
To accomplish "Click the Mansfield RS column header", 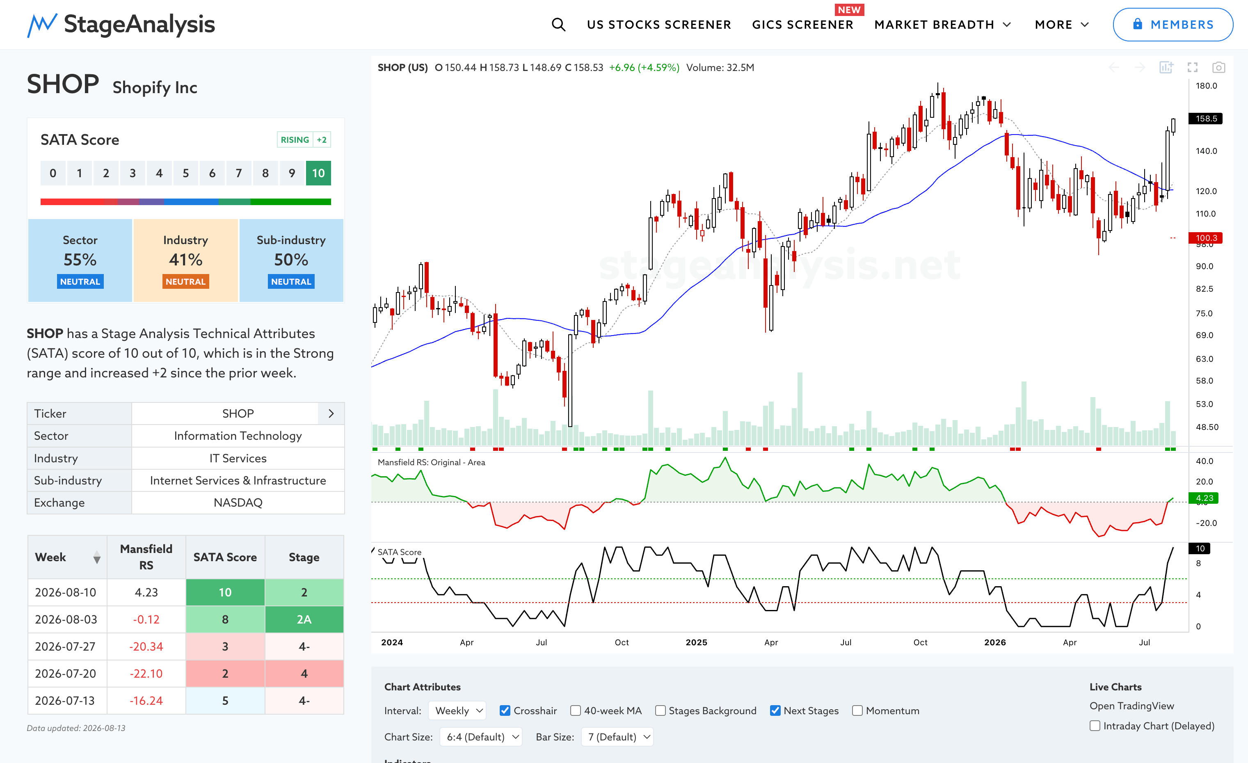I will tap(146, 557).
